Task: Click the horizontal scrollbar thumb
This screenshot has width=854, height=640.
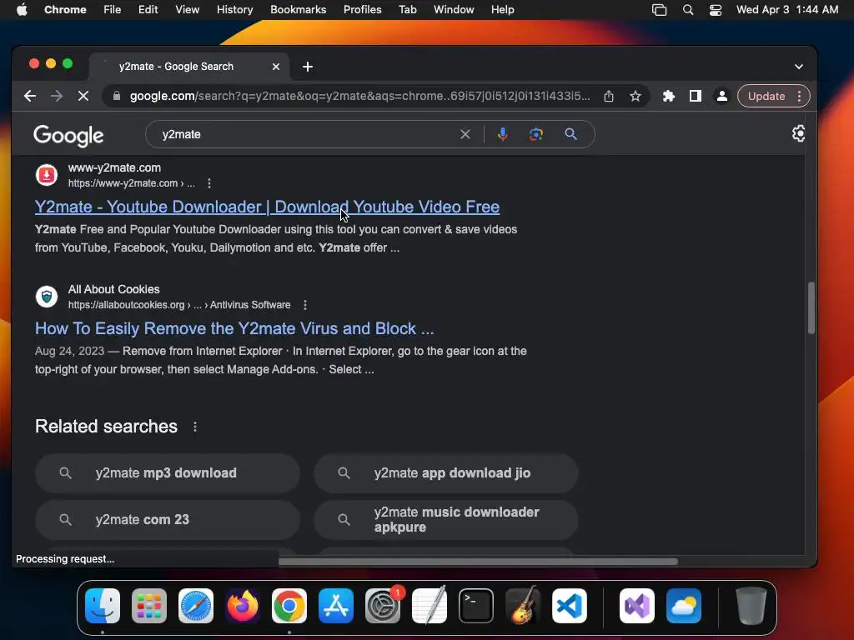Action: tap(478, 562)
